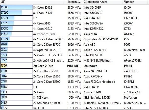The width and height of the screenshot is (149, 110).
Task: Click the 9898 score value
Action: point(4,44)
